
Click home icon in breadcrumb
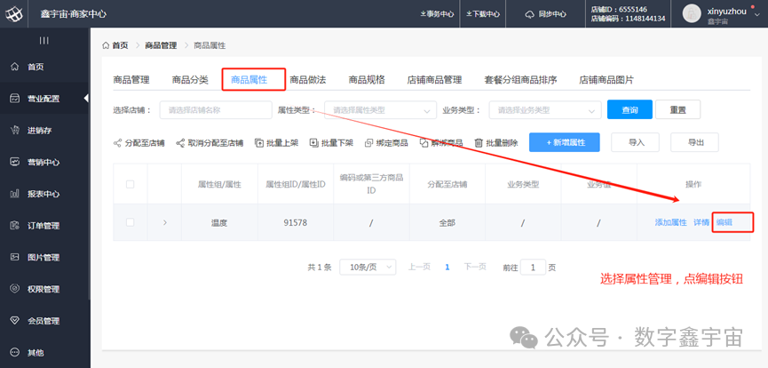[106, 45]
